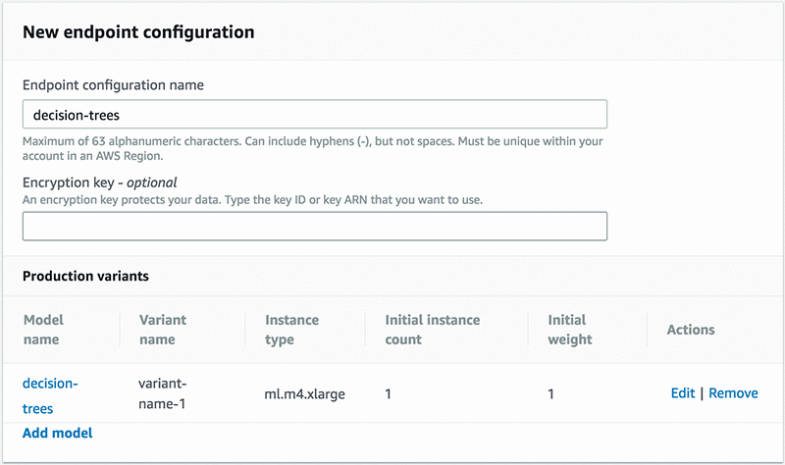Viewport: 785px width, 465px height.
Task: Click the Initial weight column header
Action: pos(570,330)
